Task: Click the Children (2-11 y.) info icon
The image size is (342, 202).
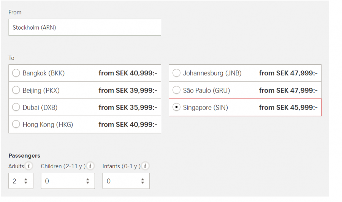Action: 90,166
